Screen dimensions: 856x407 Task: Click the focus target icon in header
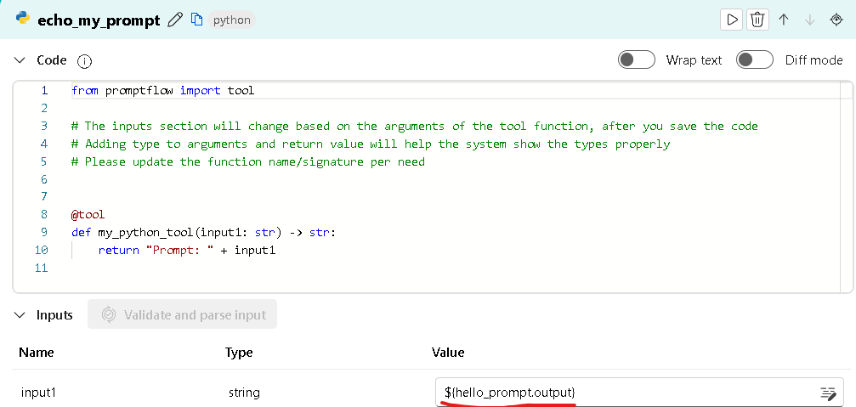pyautogui.click(x=836, y=20)
